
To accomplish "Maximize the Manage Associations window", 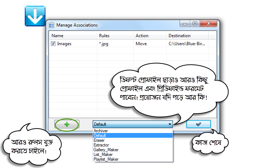I will (195, 24).
